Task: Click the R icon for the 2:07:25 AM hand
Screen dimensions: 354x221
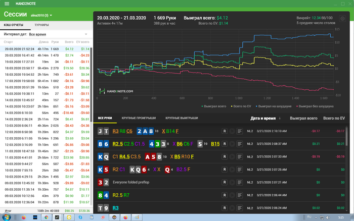Action: coord(225,170)
